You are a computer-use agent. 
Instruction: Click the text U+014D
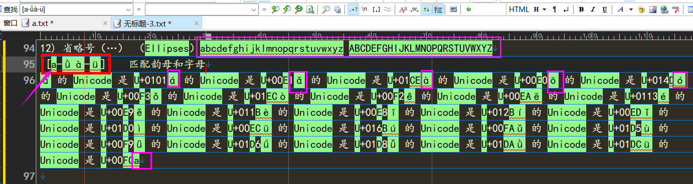click(658, 80)
